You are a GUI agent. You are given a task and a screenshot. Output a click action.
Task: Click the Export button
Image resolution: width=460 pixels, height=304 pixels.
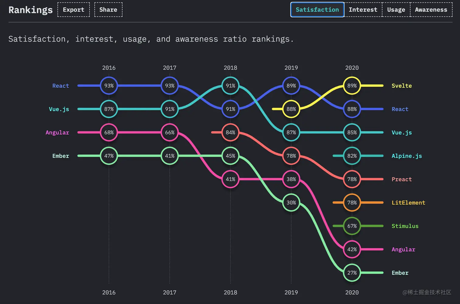pyautogui.click(x=74, y=10)
